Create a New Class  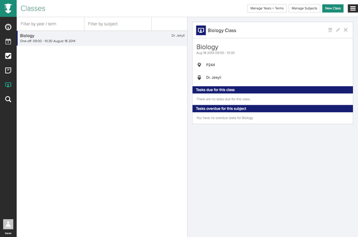coord(333,9)
